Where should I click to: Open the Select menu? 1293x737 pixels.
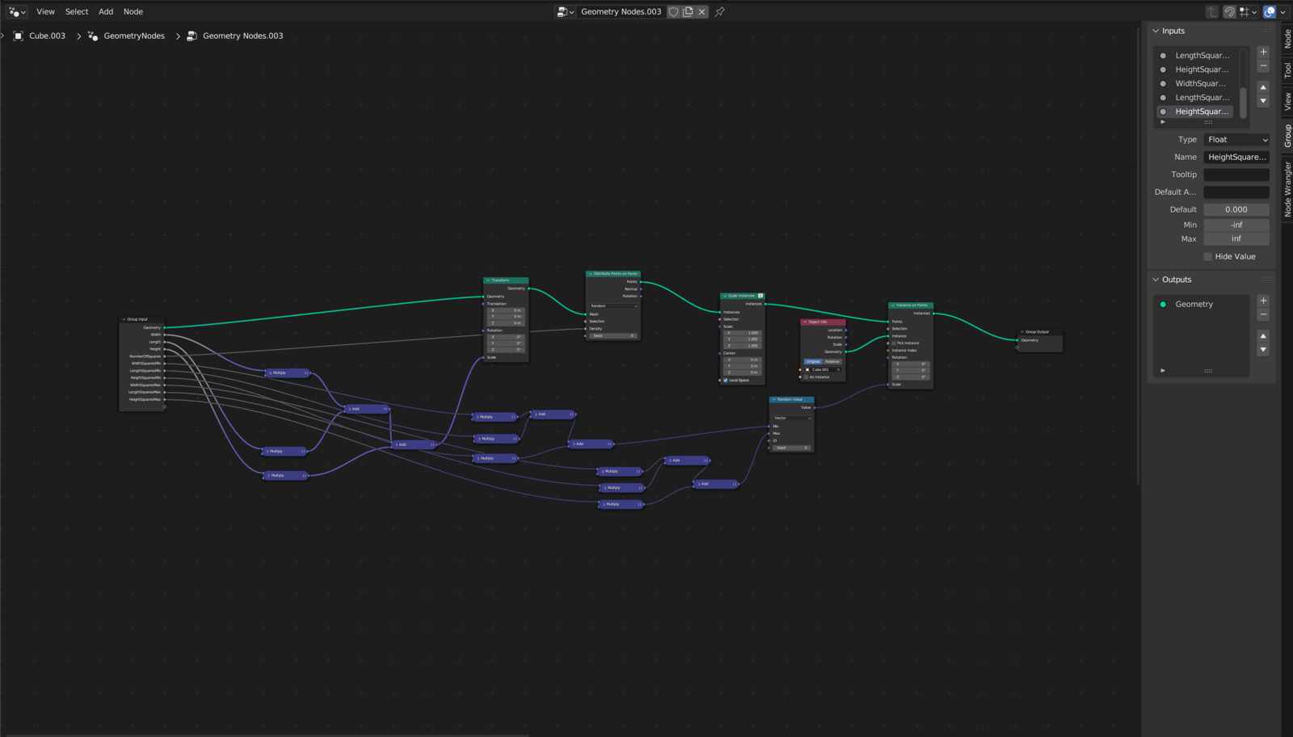(x=77, y=11)
